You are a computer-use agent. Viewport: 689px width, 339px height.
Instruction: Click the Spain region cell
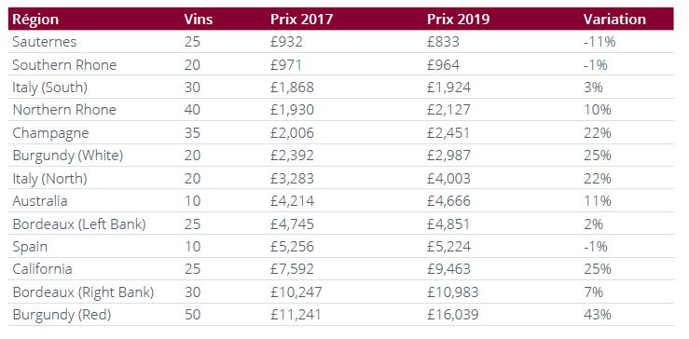(30, 247)
